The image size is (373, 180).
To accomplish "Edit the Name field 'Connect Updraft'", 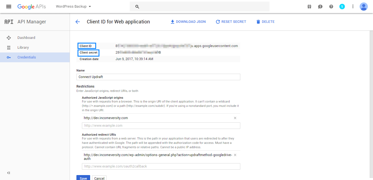I will tap(158, 77).
